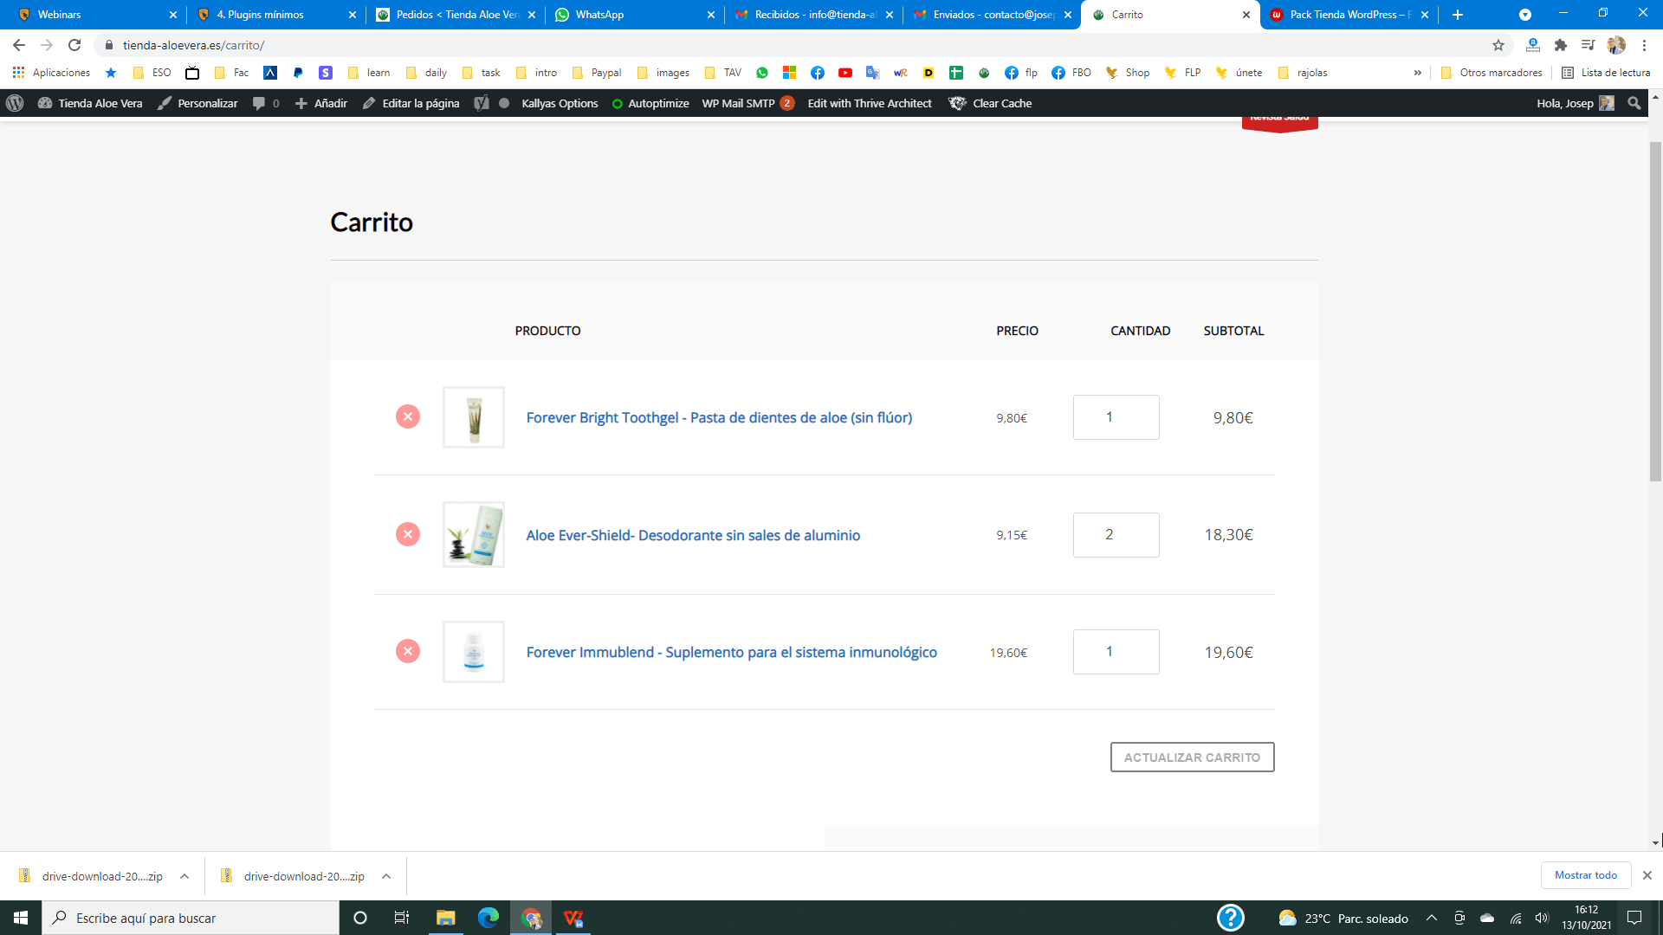Switch to WhatsApp tab

tap(635, 15)
